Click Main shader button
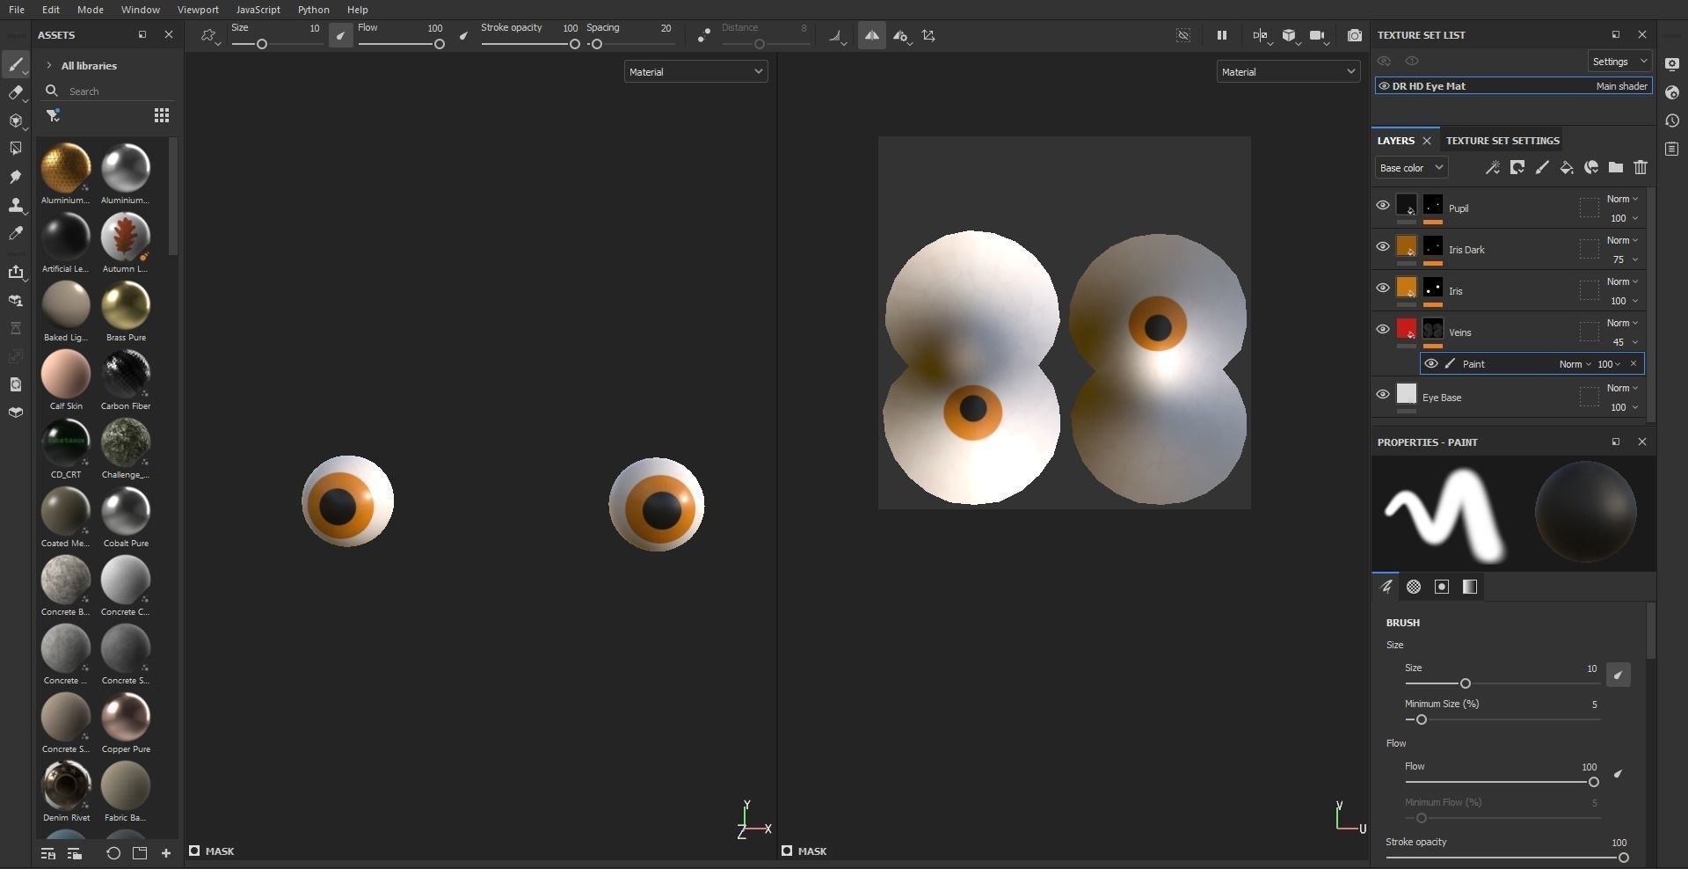The height and width of the screenshot is (869, 1688). (x=1622, y=86)
